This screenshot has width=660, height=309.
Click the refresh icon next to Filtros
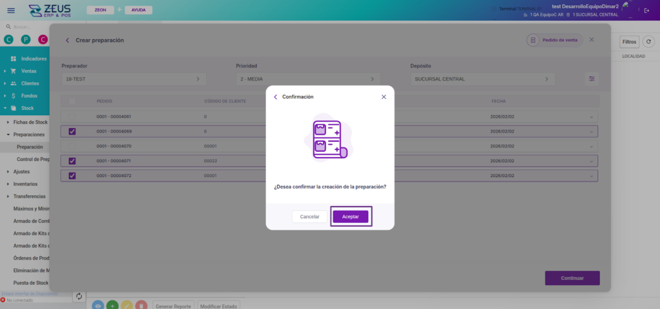pos(648,42)
